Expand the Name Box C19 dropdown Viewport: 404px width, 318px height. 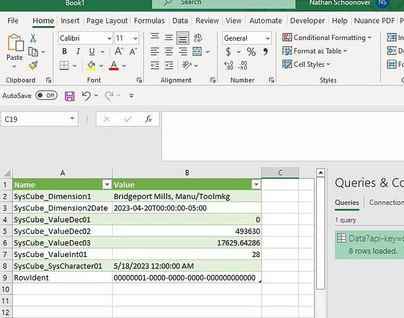pyautogui.click(x=72, y=119)
